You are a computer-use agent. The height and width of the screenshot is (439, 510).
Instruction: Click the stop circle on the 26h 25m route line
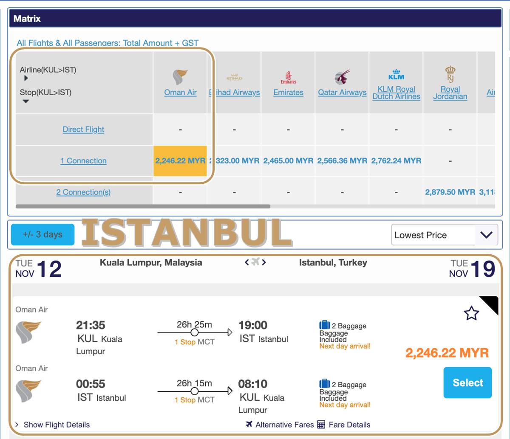pos(195,332)
